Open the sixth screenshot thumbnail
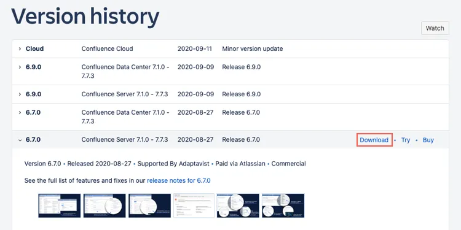Screen dimensions: 461x230 (283, 205)
